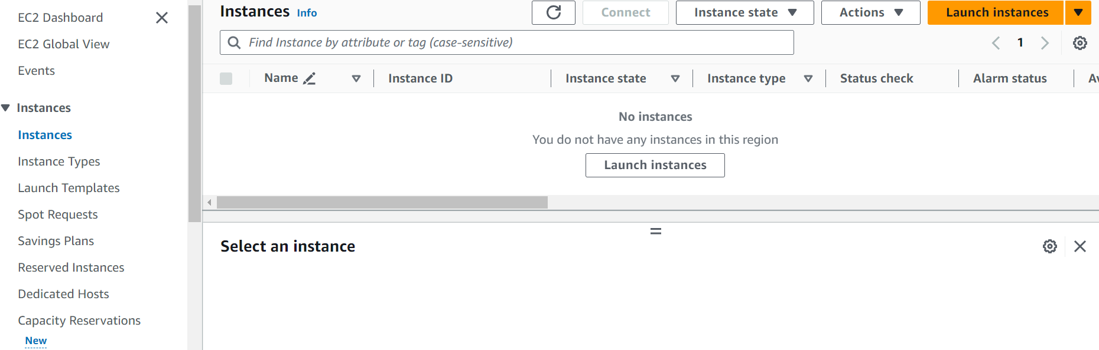Click the edit pencil icon beside Name
Viewport: 1099px width, 350px height.
[309, 78]
